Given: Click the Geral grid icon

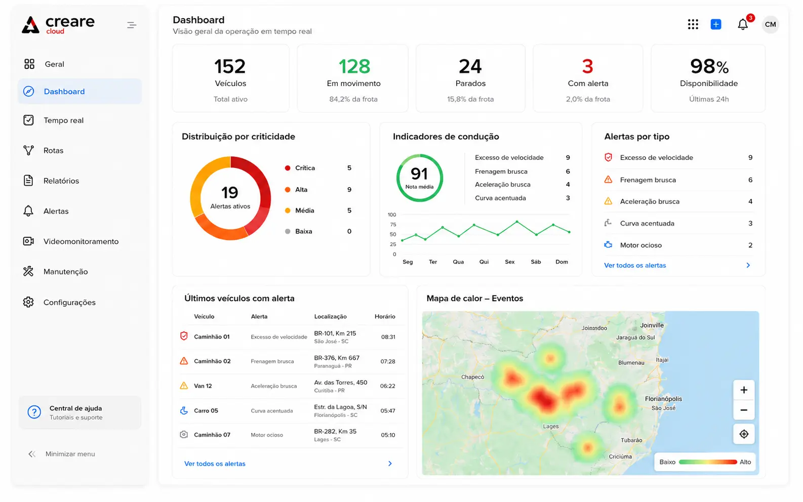Looking at the screenshot, I should coord(29,64).
